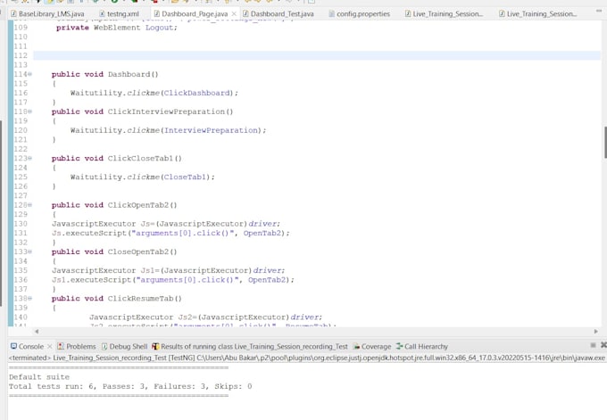This screenshot has height=420, width=607.
Task: Show the Coverage view
Action: (x=375, y=346)
